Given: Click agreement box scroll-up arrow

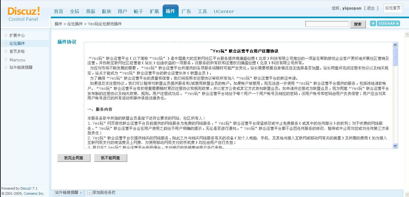Looking at the screenshot, I should point(395,45).
